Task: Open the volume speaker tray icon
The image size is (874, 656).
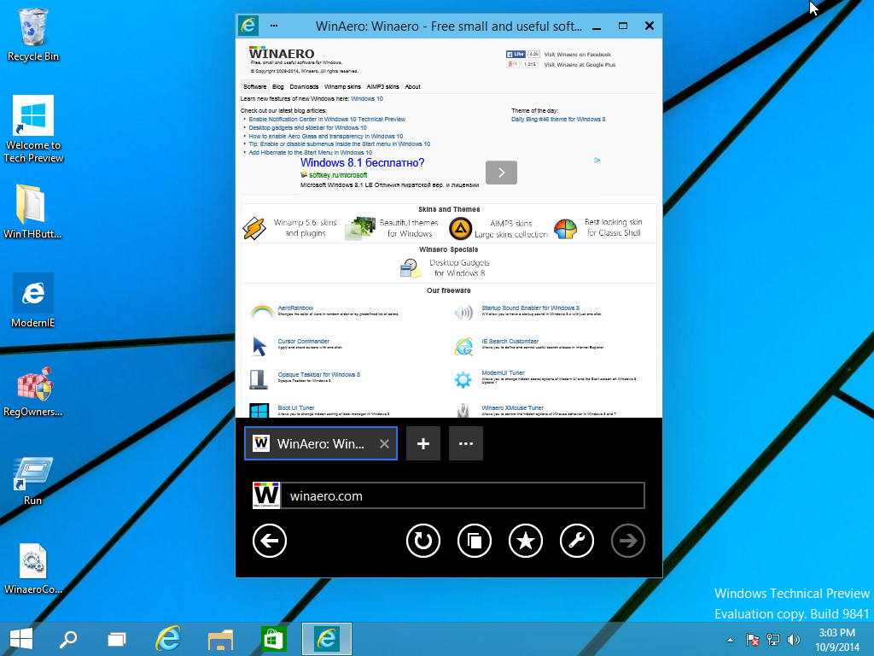Action: click(x=793, y=640)
